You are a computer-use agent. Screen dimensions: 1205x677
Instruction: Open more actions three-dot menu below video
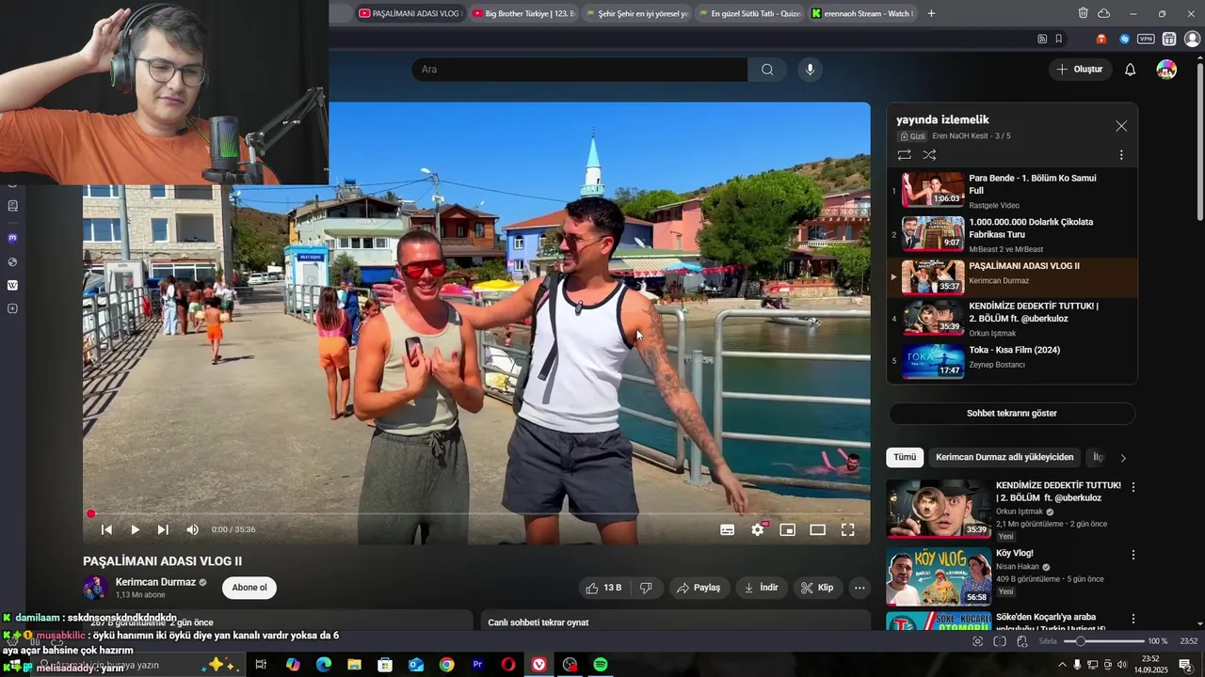pyautogui.click(x=860, y=588)
